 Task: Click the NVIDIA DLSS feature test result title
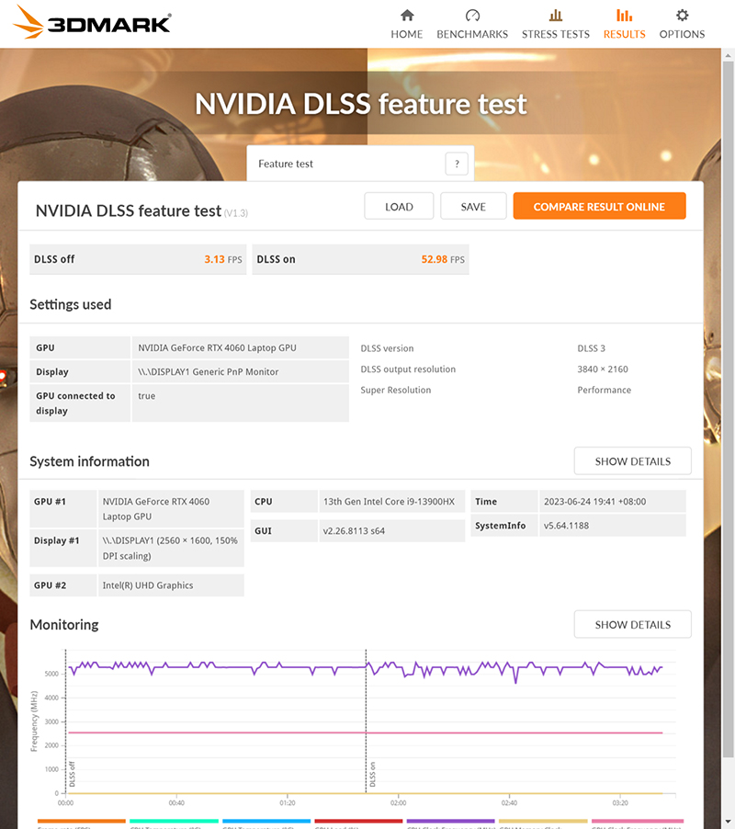click(129, 211)
